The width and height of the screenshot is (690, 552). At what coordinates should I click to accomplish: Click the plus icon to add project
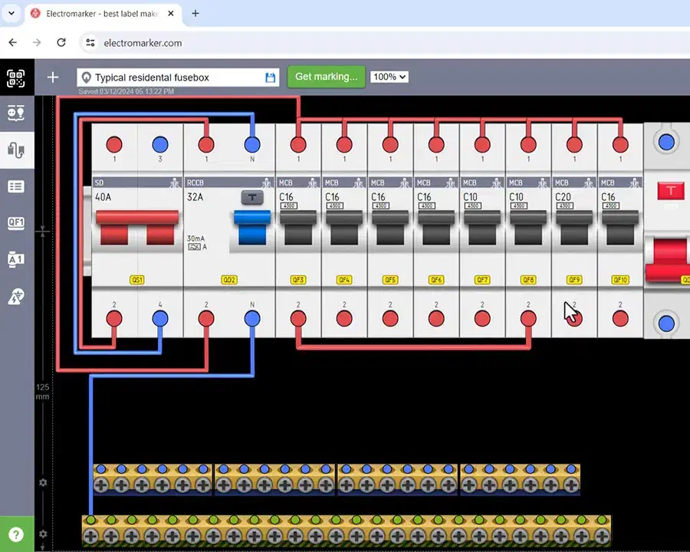tap(53, 77)
